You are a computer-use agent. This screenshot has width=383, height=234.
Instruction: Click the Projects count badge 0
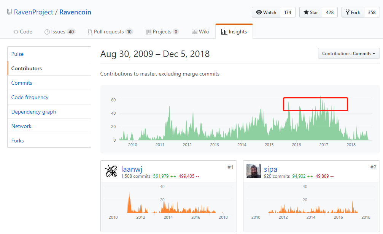pyautogui.click(x=176, y=32)
